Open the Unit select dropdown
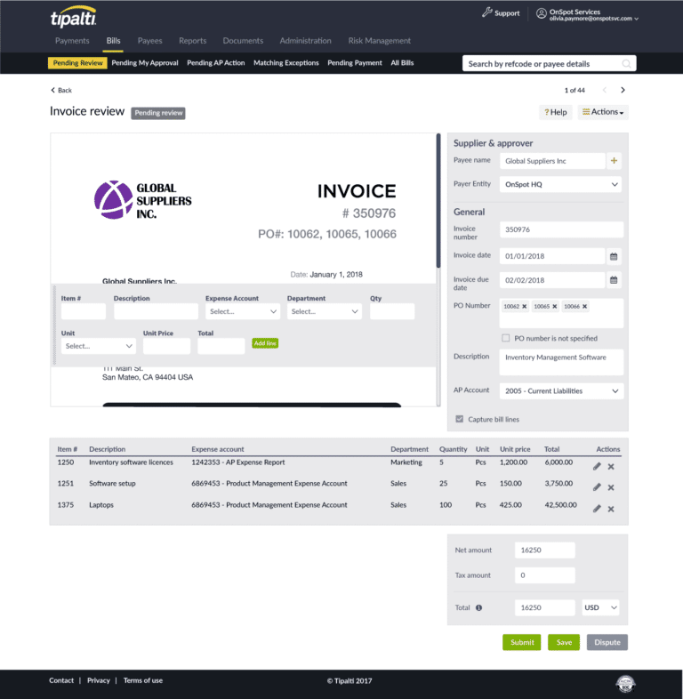Viewport: 683px width, 699px height. 99,346
